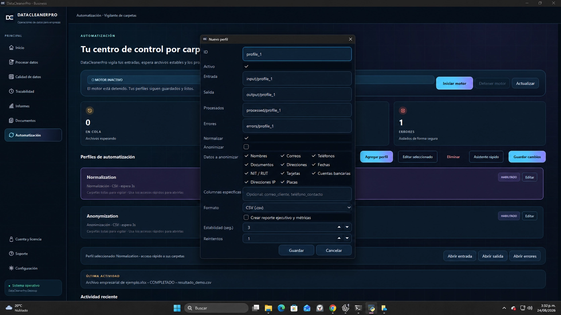Viewport: 561px width, 315px height.
Task: Show hidden system tray icons
Action: click(x=504, y=308)
